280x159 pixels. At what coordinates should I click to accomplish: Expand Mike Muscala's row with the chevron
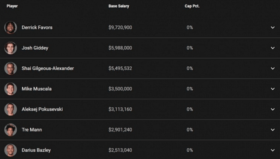(272, 89)
